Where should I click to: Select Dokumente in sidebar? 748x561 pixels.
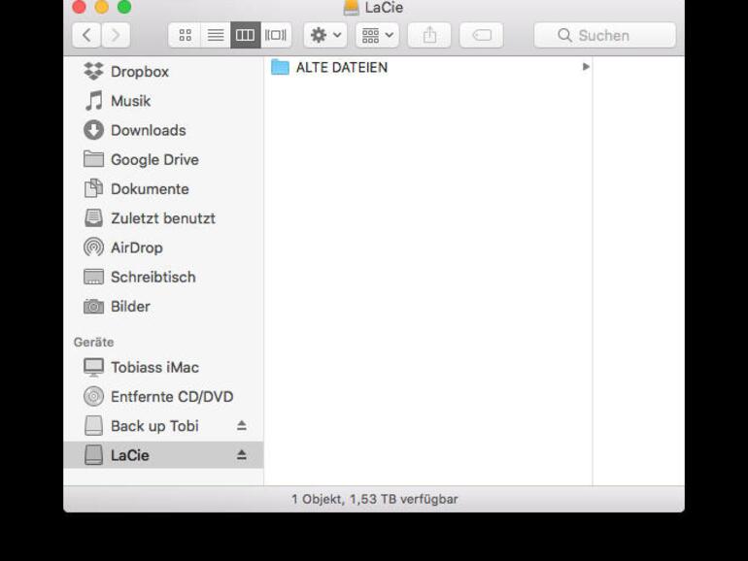click(150, 189)
